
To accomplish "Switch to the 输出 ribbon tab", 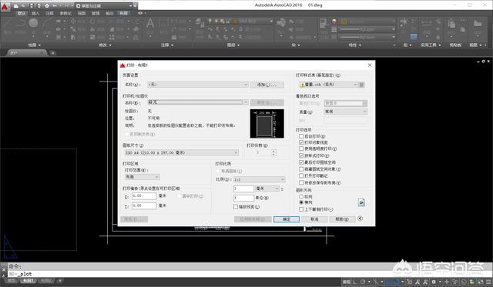I will pyautogui.click(x=109, y=13).
